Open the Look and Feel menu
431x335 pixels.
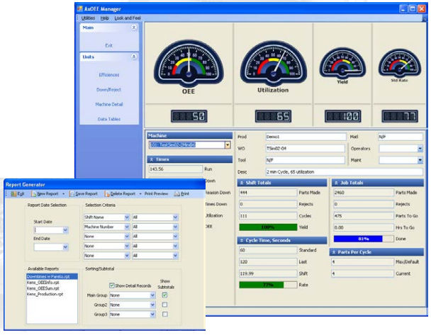coord(128,18)
